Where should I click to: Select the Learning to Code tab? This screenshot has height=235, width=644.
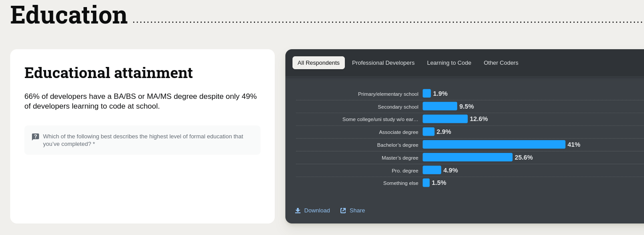pos(449,63)
